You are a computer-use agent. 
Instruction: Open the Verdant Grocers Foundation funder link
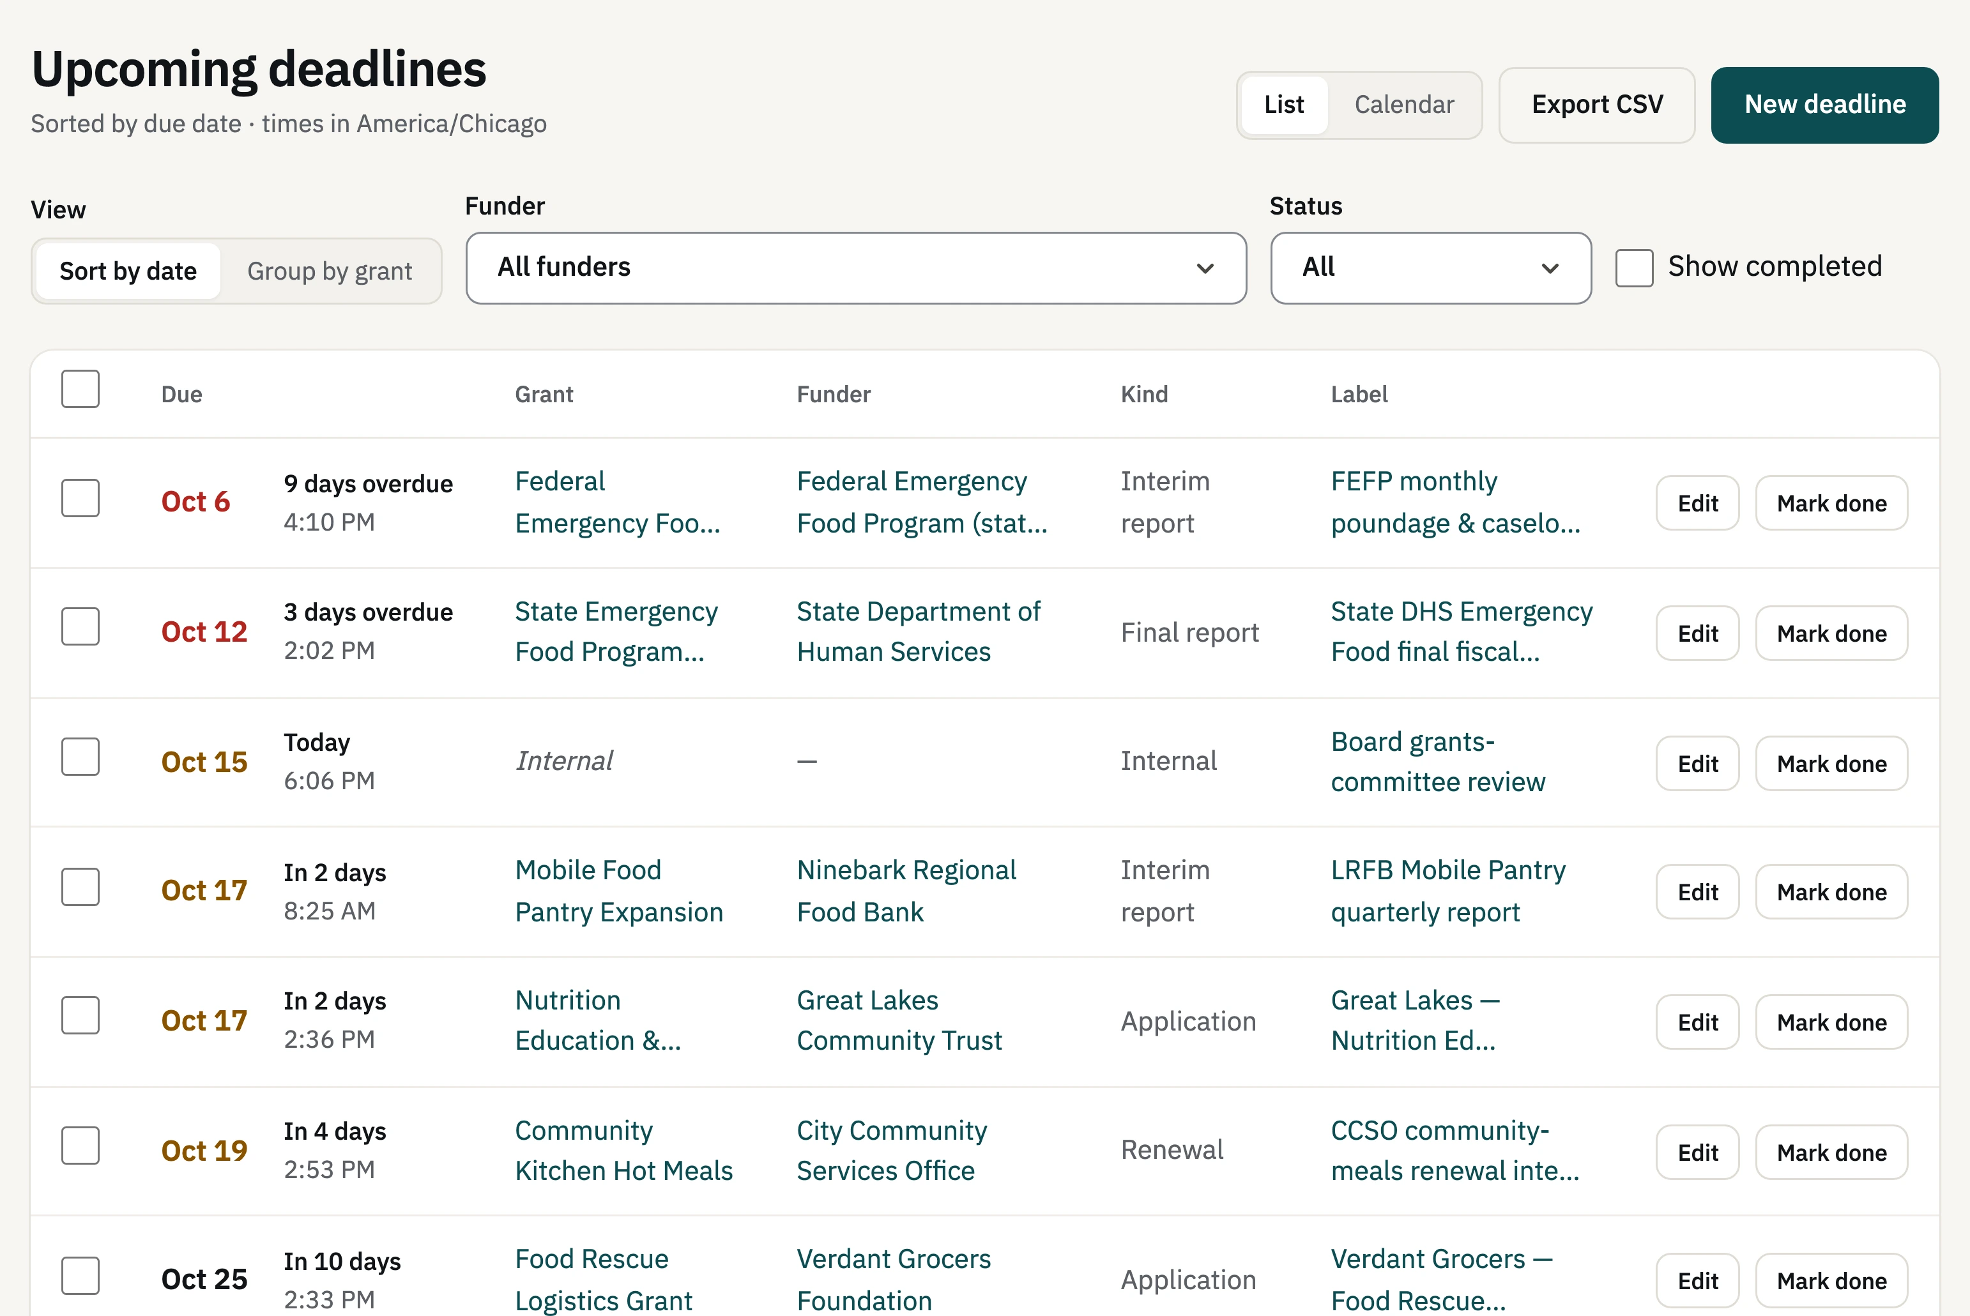[x=894, y=1279]
